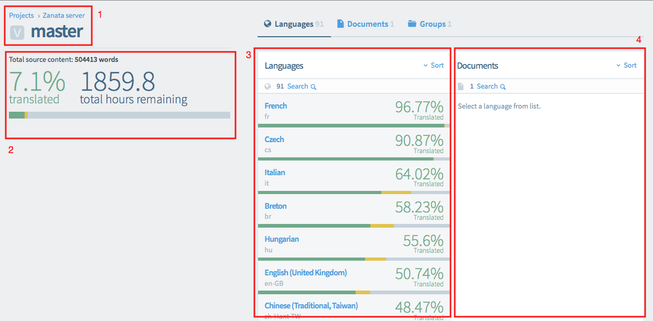Screen dimensions: 653x321
Task: Switch to the Groups tab
Action: (430, 24)
